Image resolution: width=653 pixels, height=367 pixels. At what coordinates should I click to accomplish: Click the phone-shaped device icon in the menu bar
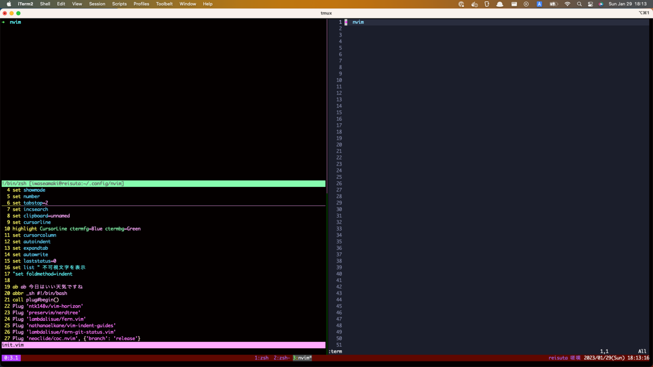[487, 4]
